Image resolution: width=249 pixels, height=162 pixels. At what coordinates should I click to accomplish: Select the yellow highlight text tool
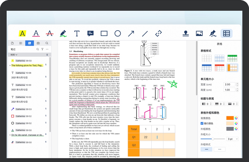click(22, 33)
